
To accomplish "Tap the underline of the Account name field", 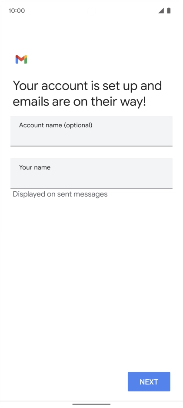I will 91,146.
